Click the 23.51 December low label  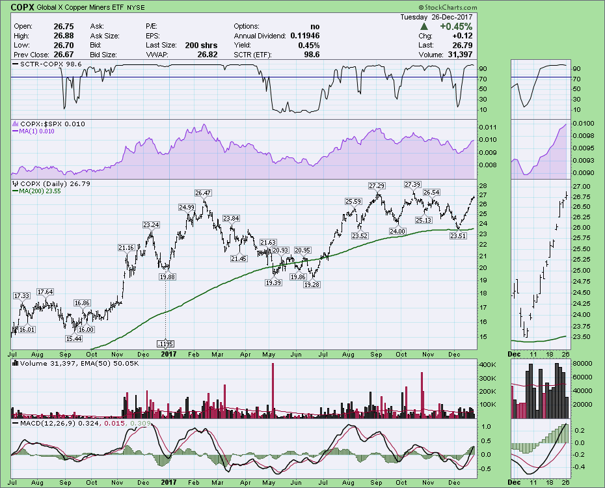pyautogui.click(x=458, y=236)
